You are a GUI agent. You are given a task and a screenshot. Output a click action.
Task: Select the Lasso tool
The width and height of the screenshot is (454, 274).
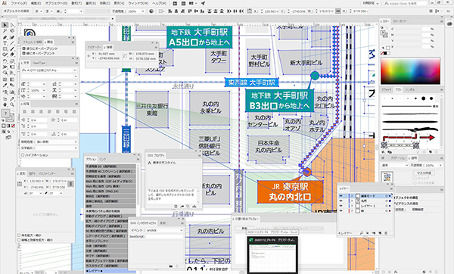(12, 31)
